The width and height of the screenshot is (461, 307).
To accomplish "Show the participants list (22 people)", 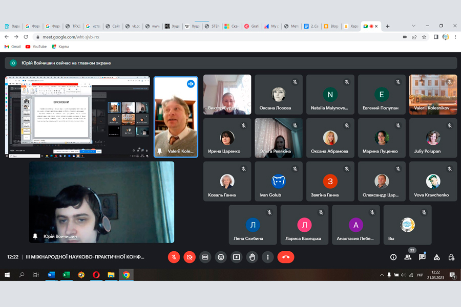I will (408, 257).
